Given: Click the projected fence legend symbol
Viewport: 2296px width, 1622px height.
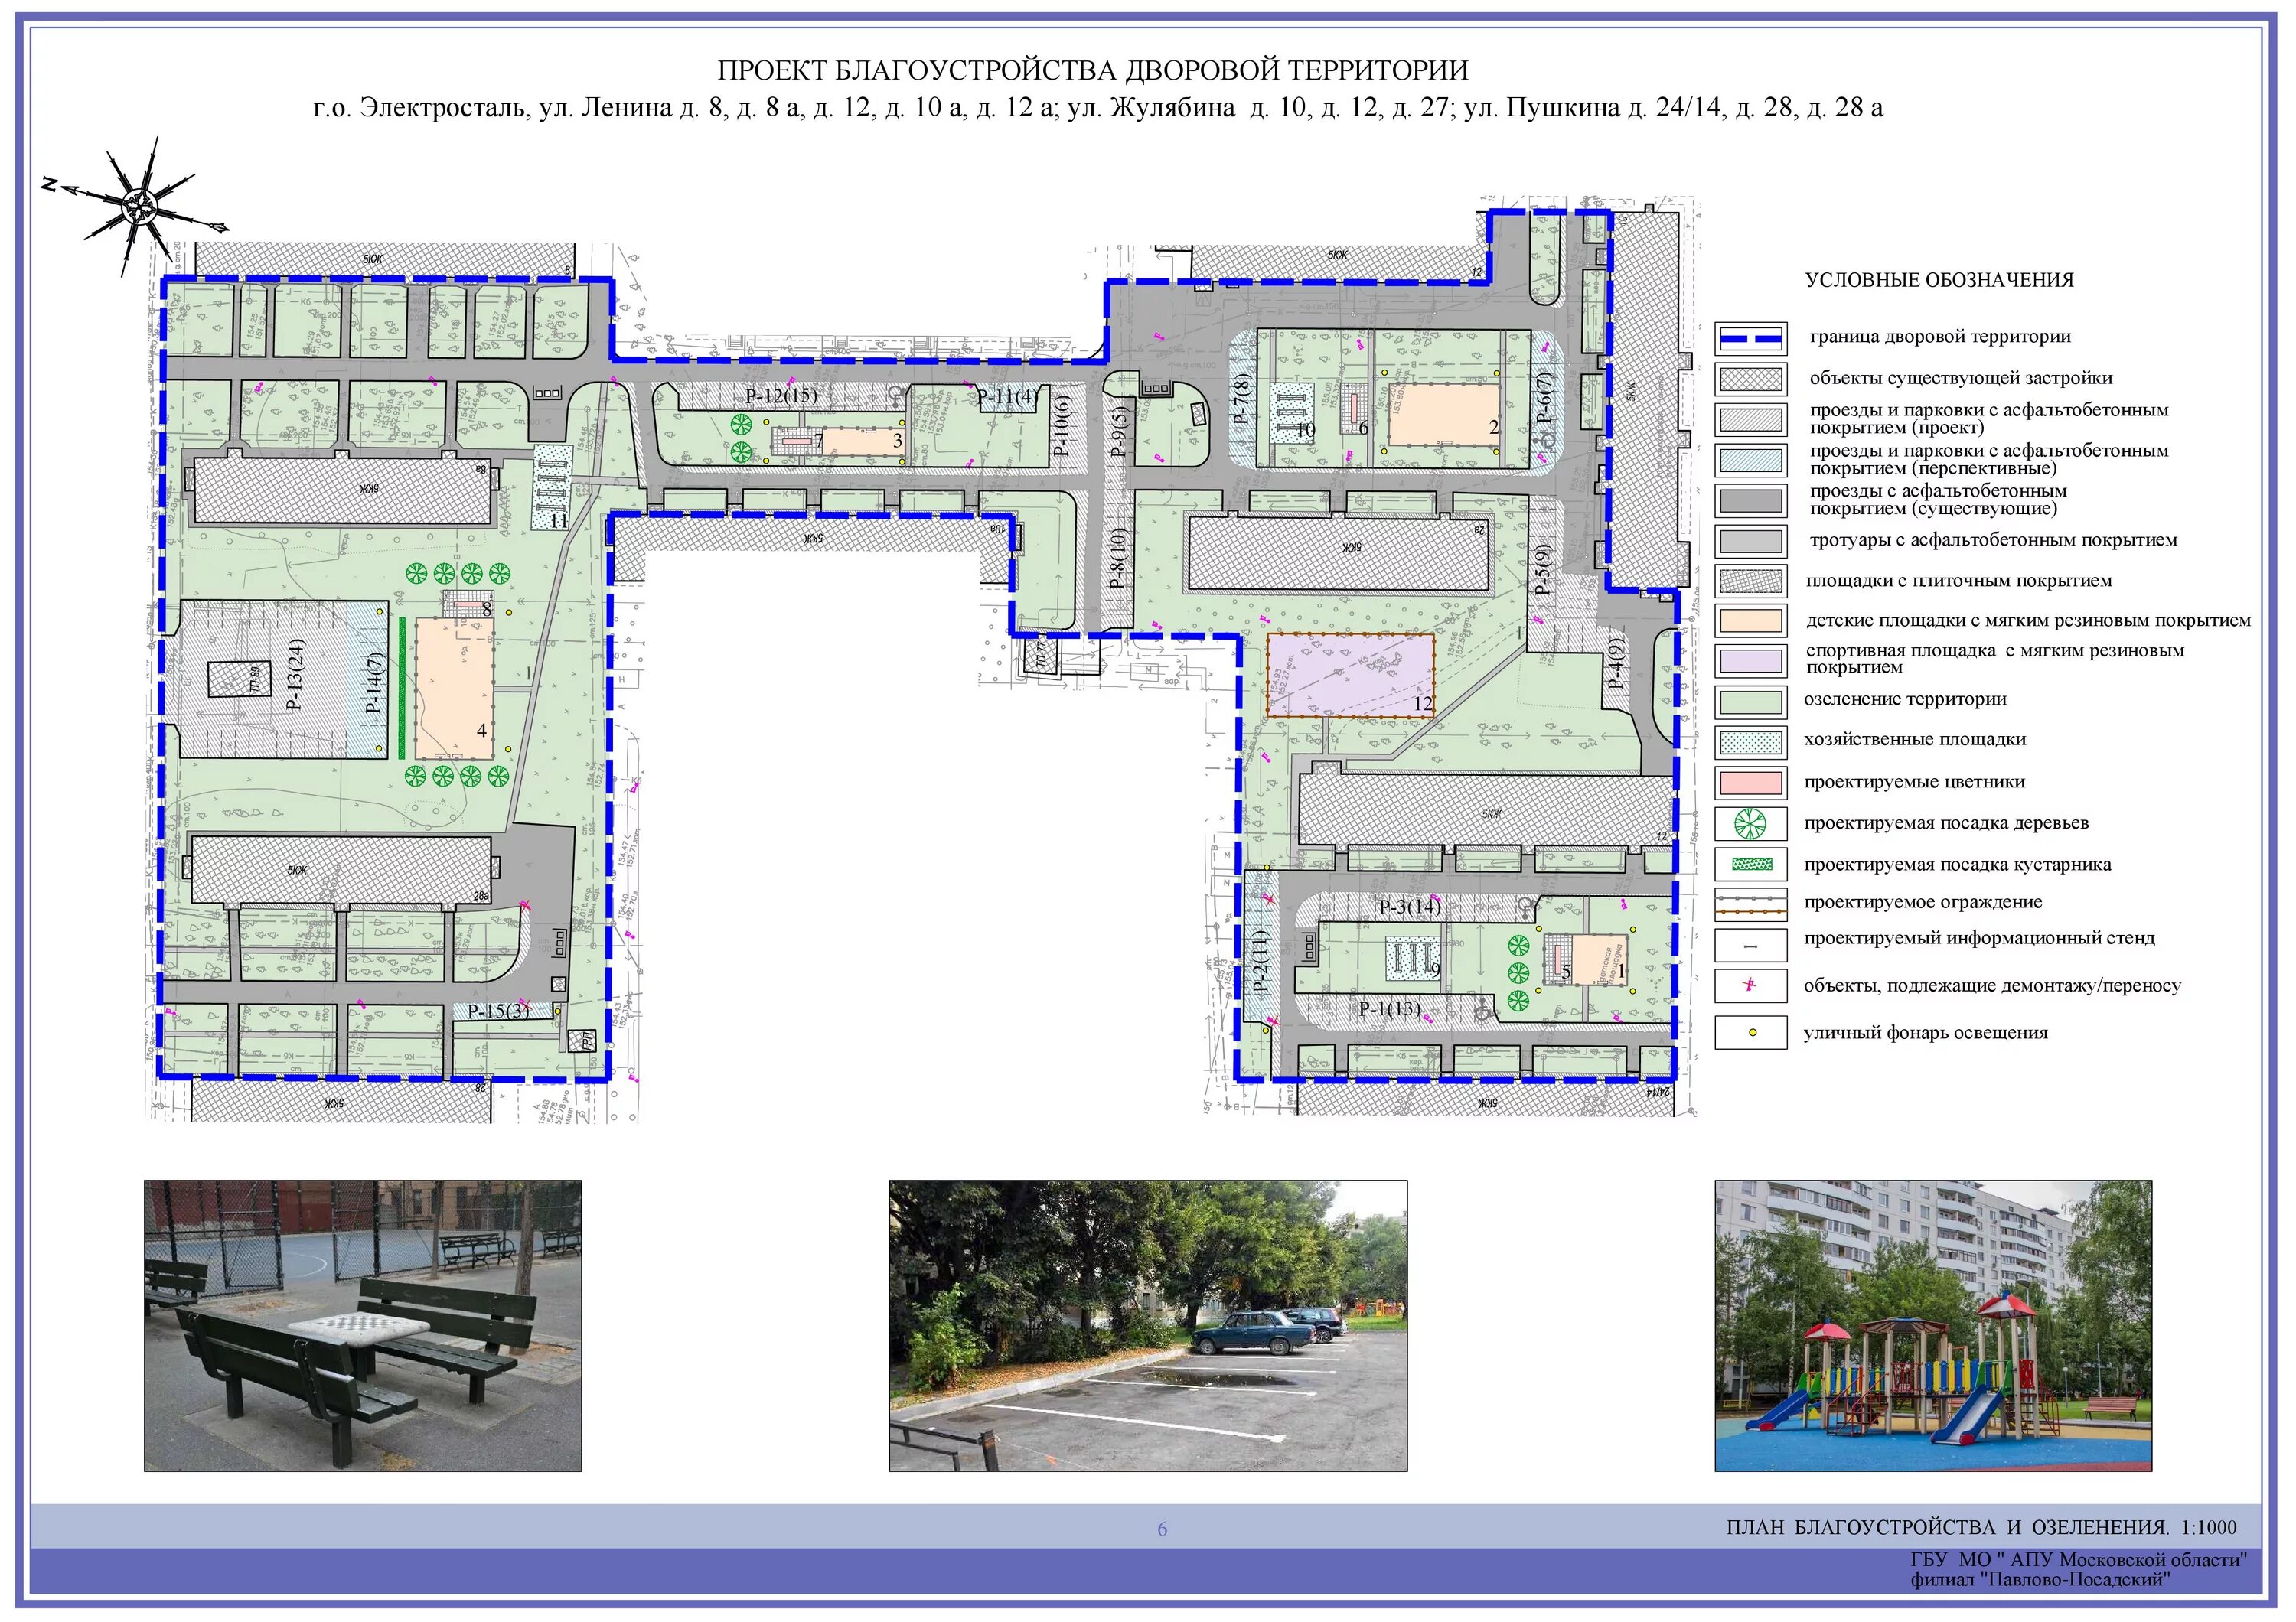Looking at the screenshot, I should pyautogui.click(x=1750, y=904).
